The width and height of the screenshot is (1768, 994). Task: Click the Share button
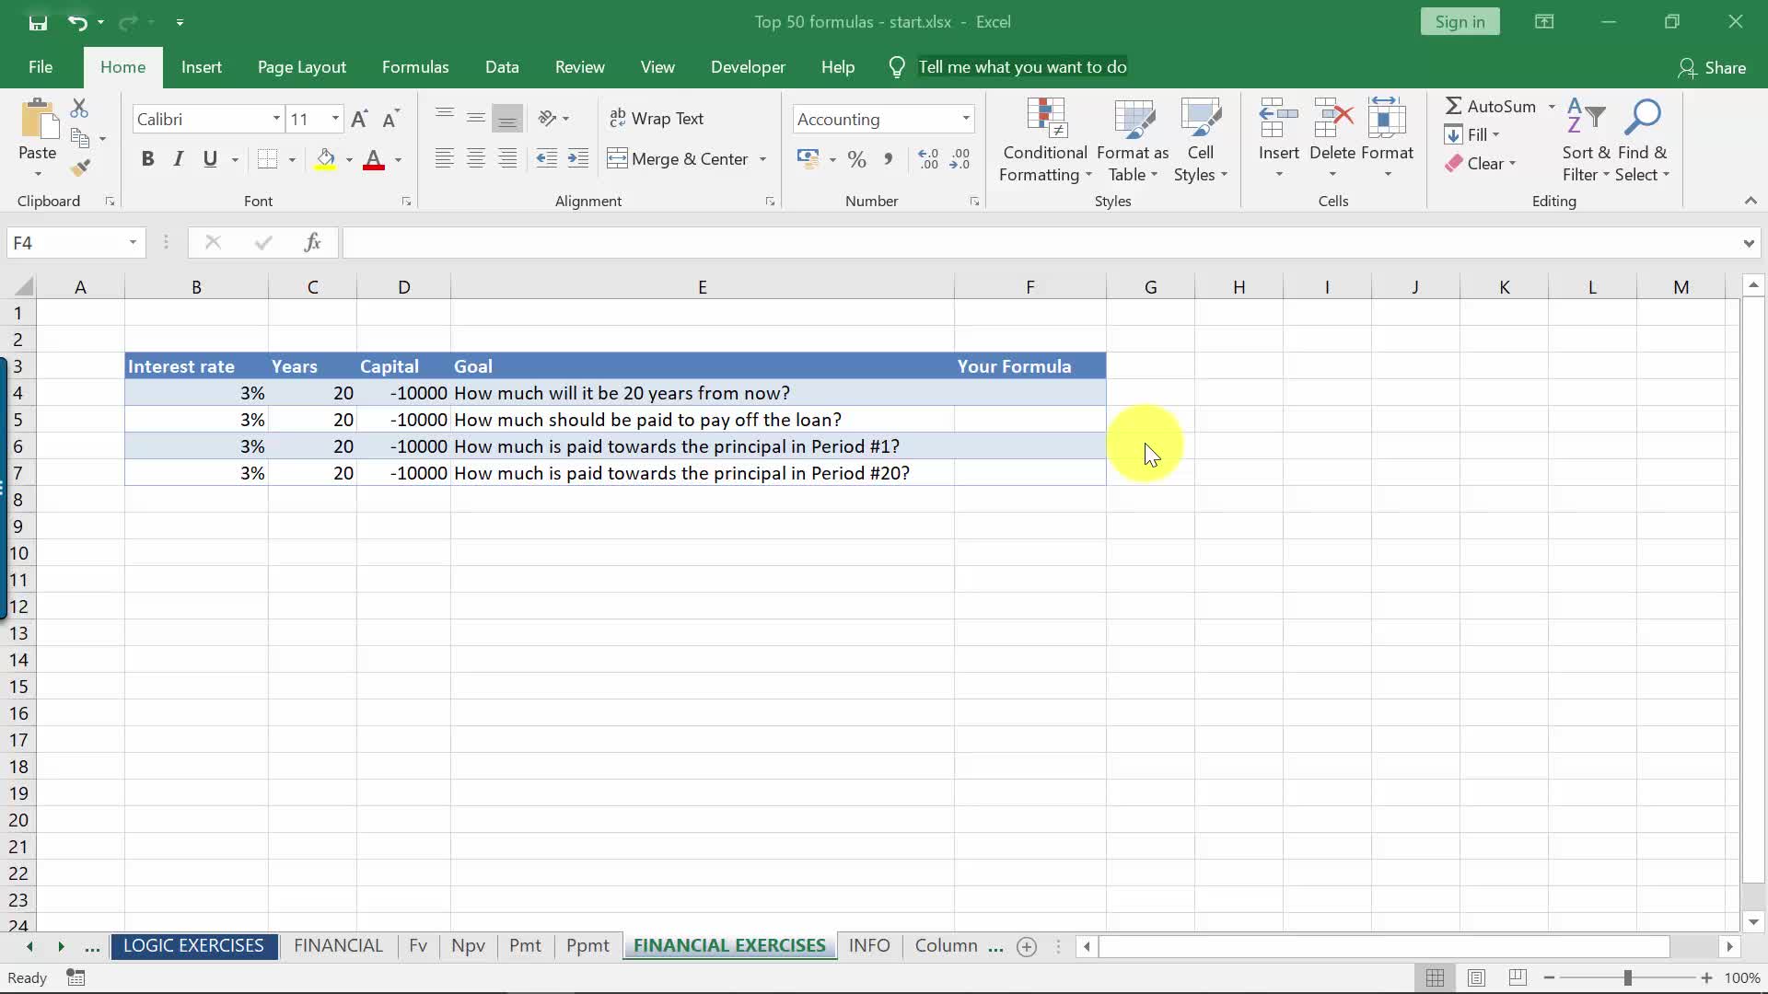[1712, 67]
